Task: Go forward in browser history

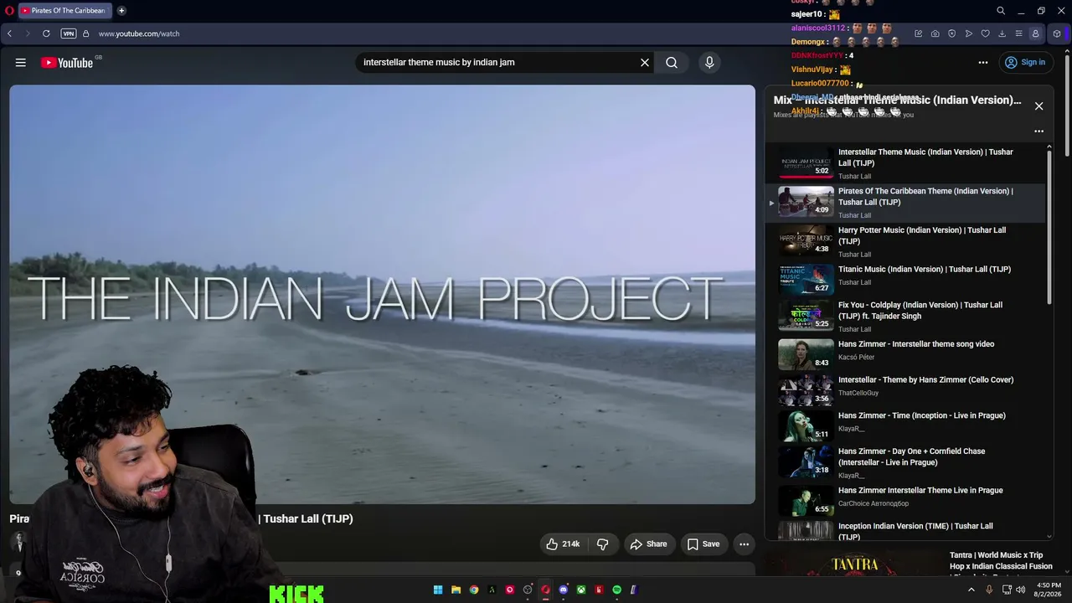Action: [x=28, y=33]
